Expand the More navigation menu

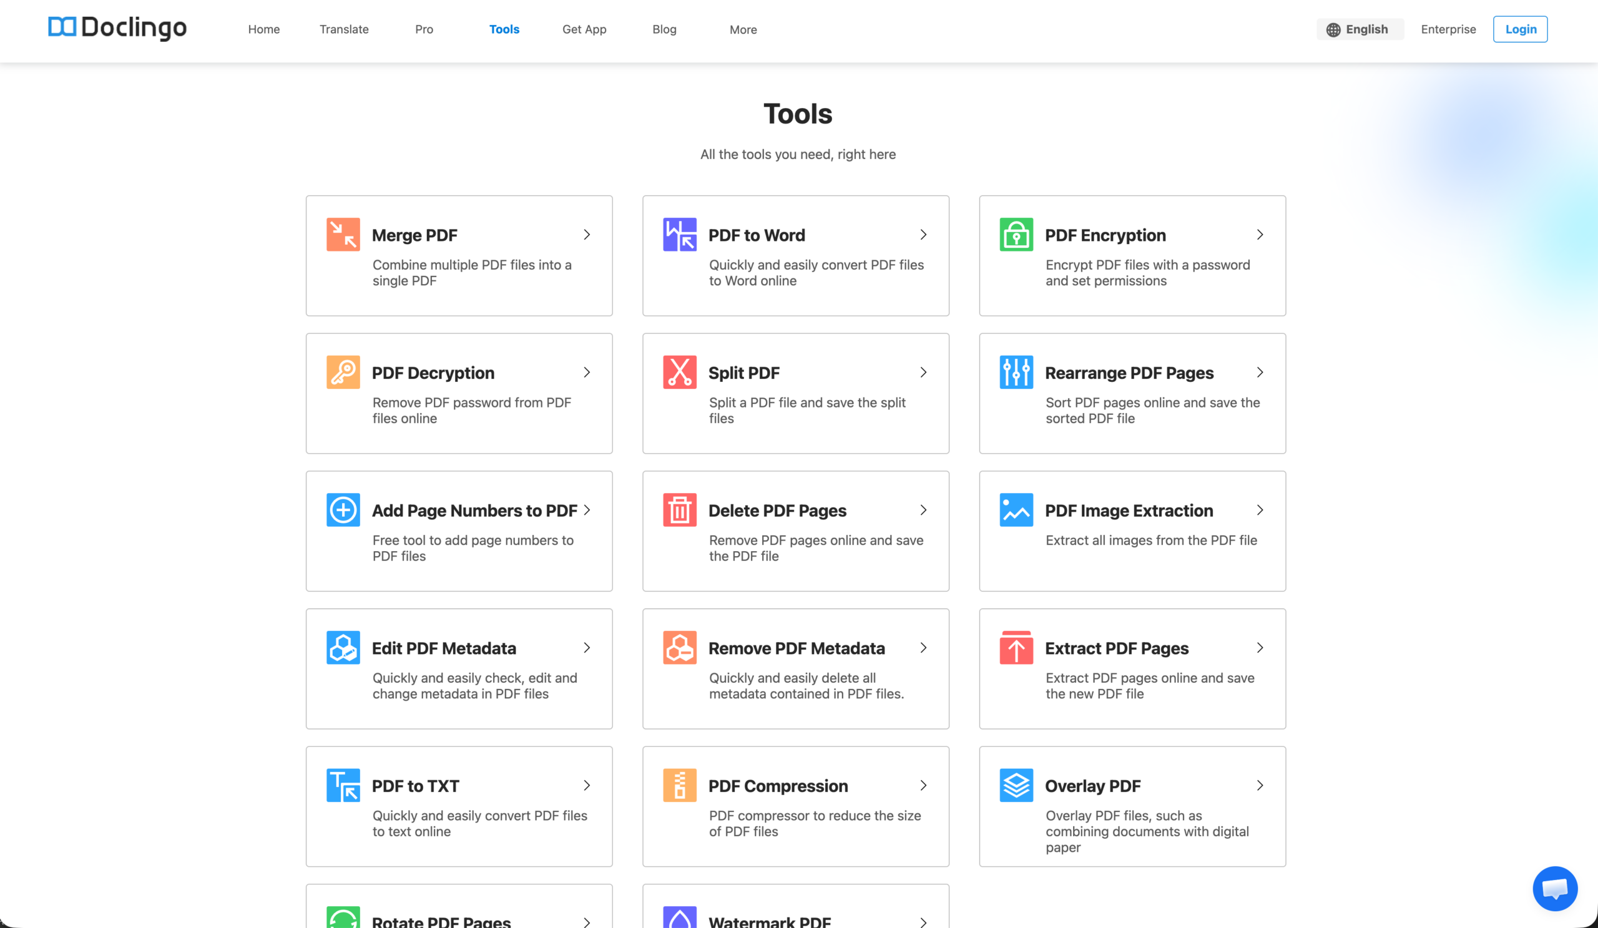tap(743, 29)
